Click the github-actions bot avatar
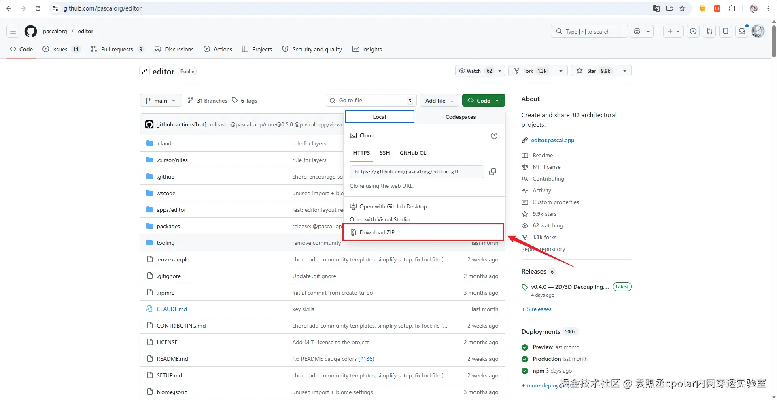 pos(149,124)
